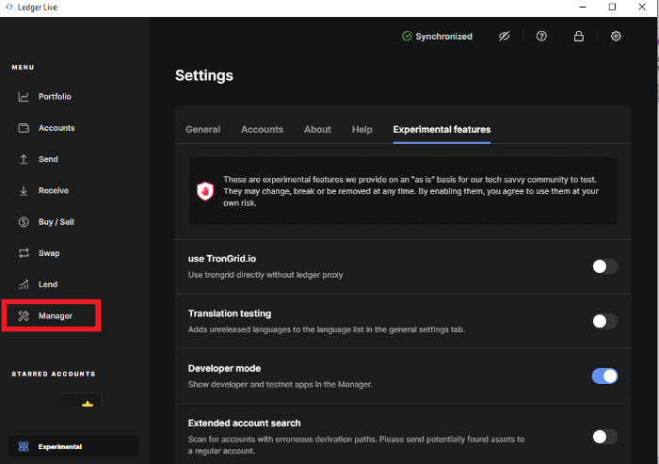This screenshot has height=464, width=659.
Task: Open Buy / Sell in sidebar
Action: click(56, 222)
